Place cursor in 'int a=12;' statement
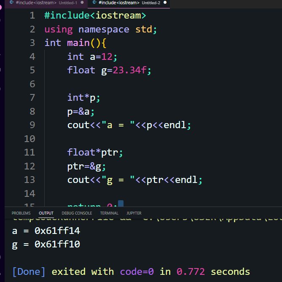The width and height of the screenshot is (282, 282). [92, 56]
